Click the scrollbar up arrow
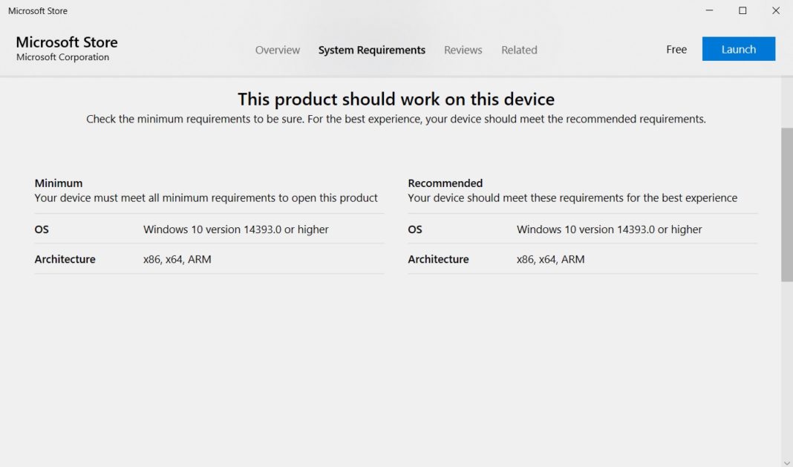Viewport: 793px width, 467px height. pyautogui.click(x=786, y=83)
